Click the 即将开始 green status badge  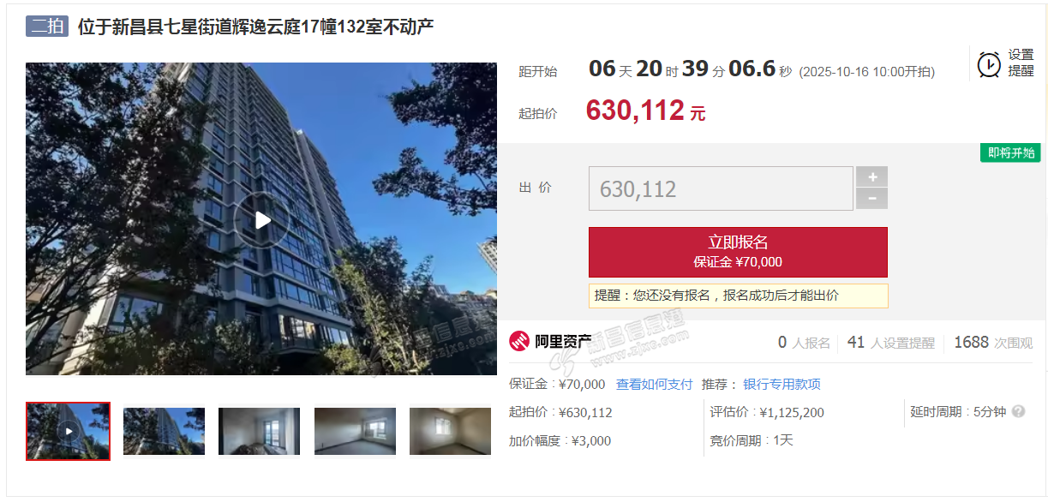point(1010,152)
